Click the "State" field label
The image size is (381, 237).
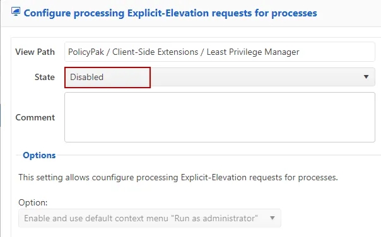click(x=45, y=78)
